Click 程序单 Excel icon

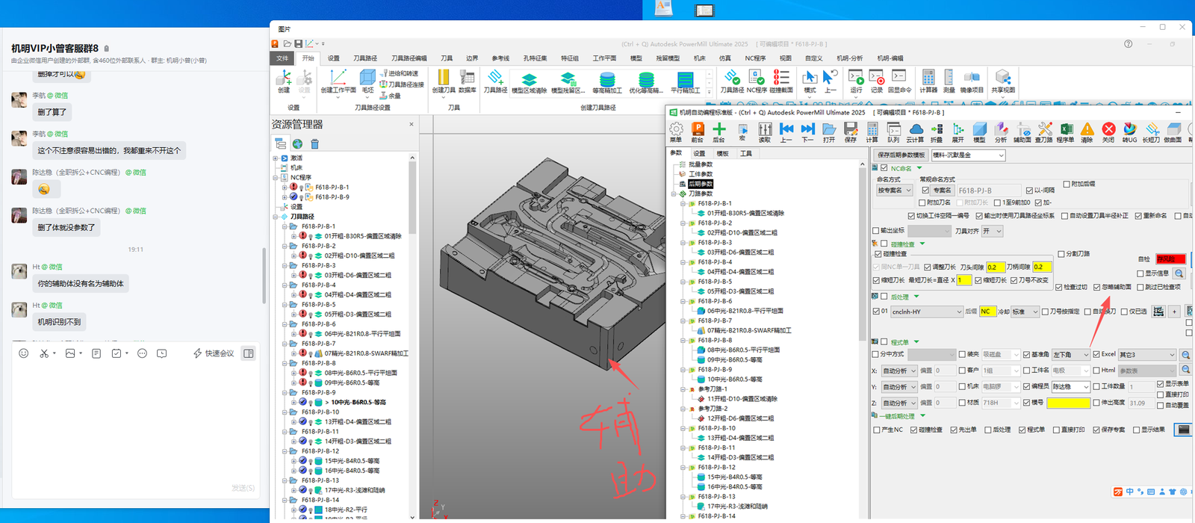click(1066, 129)
